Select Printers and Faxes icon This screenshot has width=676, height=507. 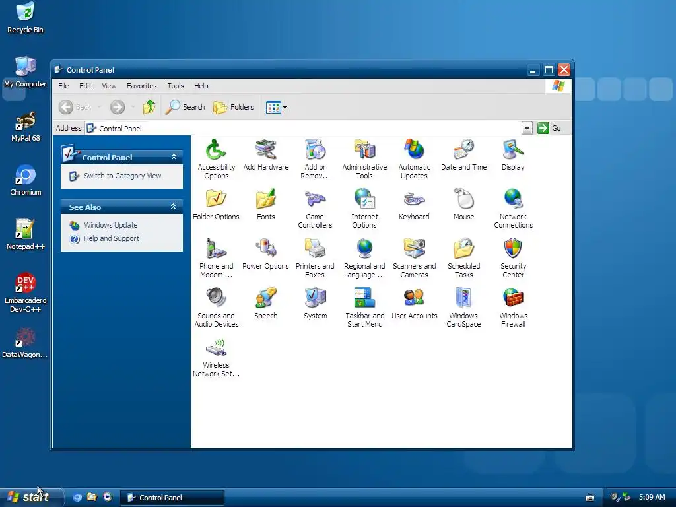315,249
